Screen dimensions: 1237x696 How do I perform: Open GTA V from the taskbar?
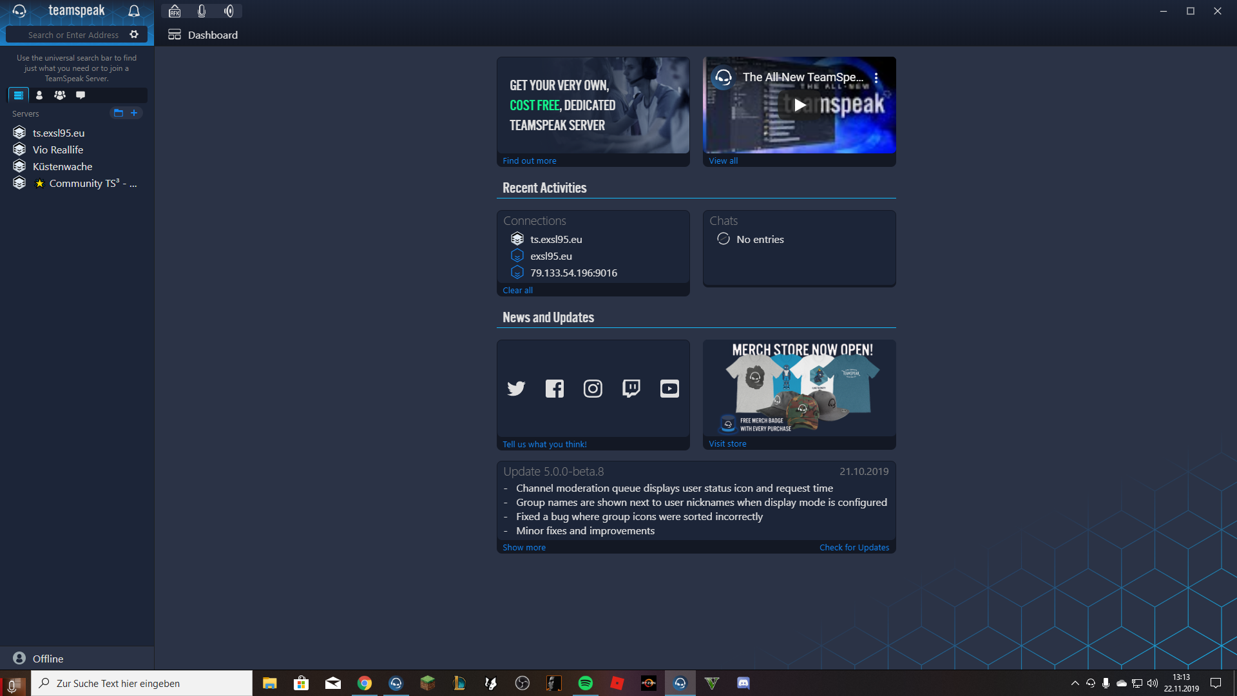coord(712,683)
